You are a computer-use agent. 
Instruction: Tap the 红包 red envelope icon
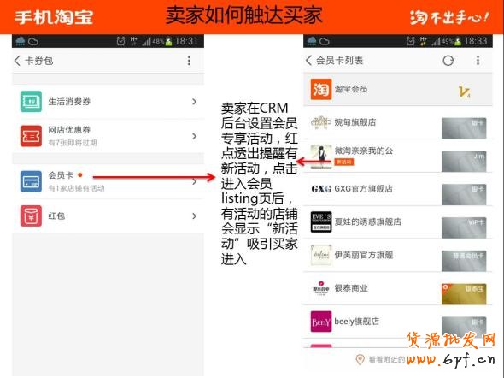31,216
